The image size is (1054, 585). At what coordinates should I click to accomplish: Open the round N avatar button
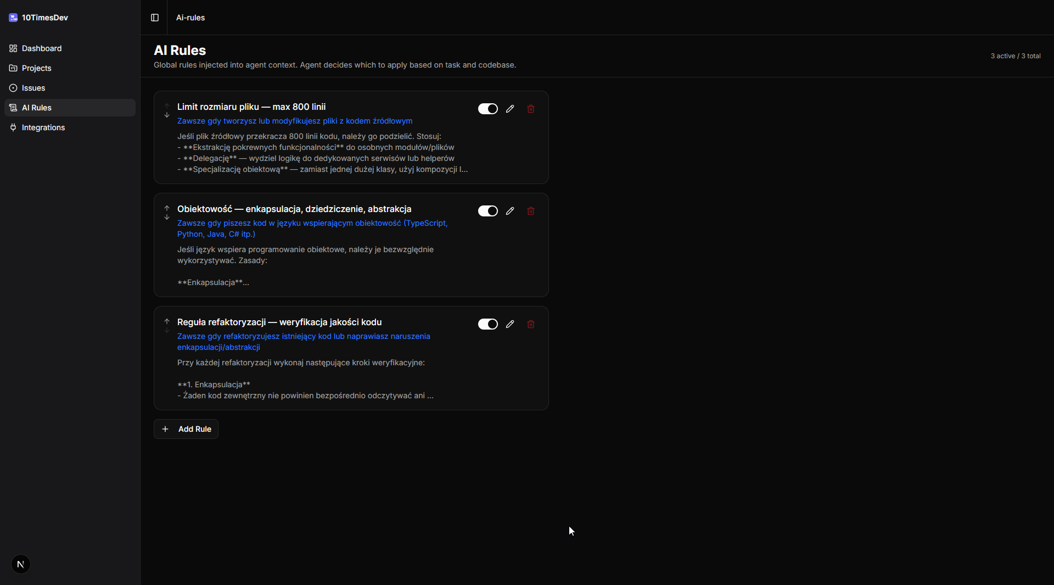click(x=21, y=564)
